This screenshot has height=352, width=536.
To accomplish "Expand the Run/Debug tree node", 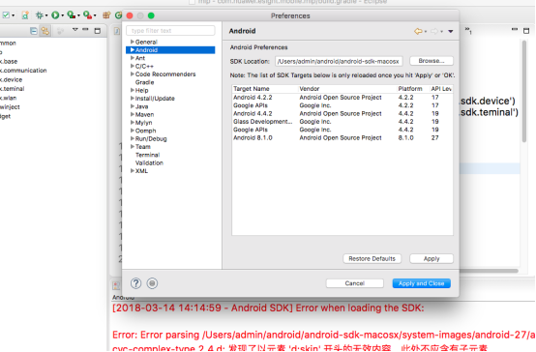I will click(133, 138).
